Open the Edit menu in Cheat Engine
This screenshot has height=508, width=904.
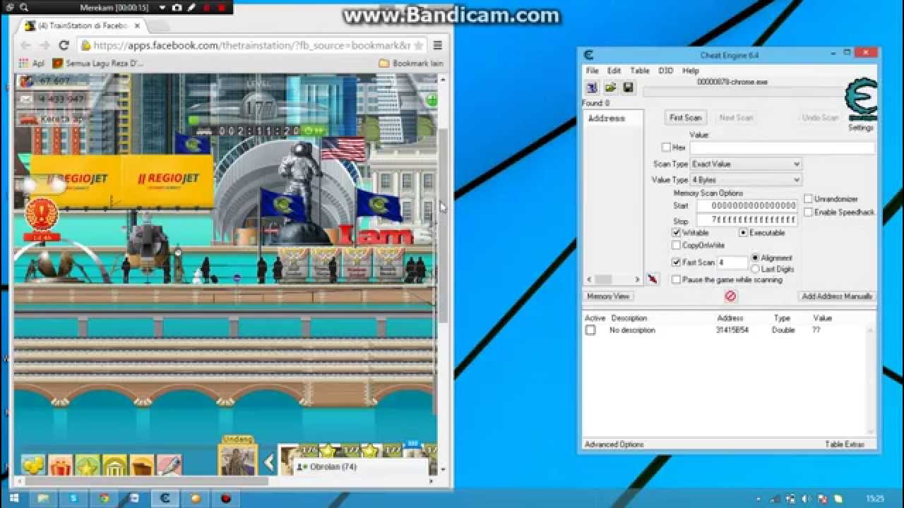pyautogui.click(x=614, y=71)
